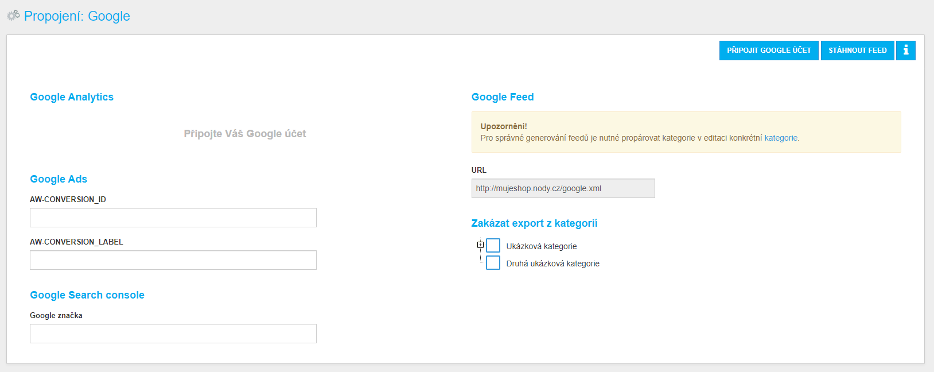Image resolution: width=934 pixels, height=372 pixels.
Task: Focus the AW-CONVERSION_LABEL input field
Action: 173,260
